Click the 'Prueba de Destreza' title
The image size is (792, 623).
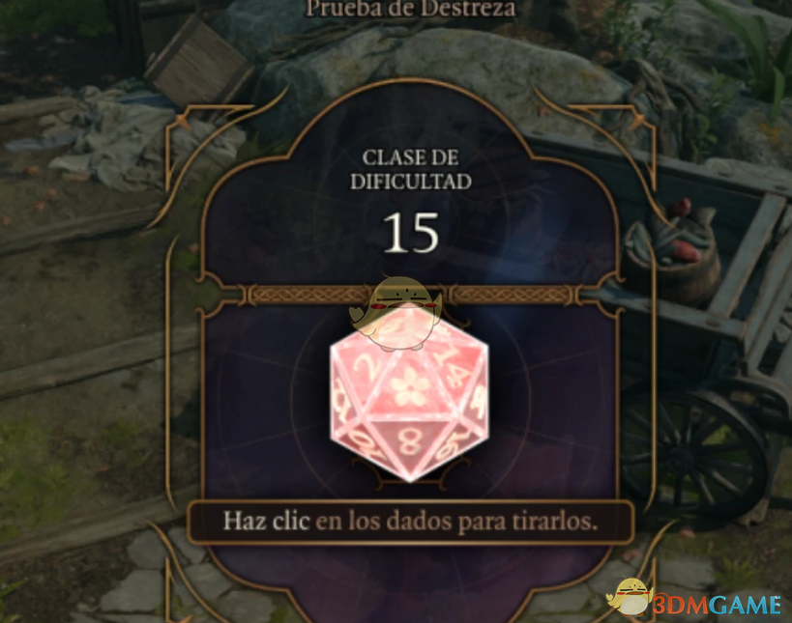pos(411,9)
